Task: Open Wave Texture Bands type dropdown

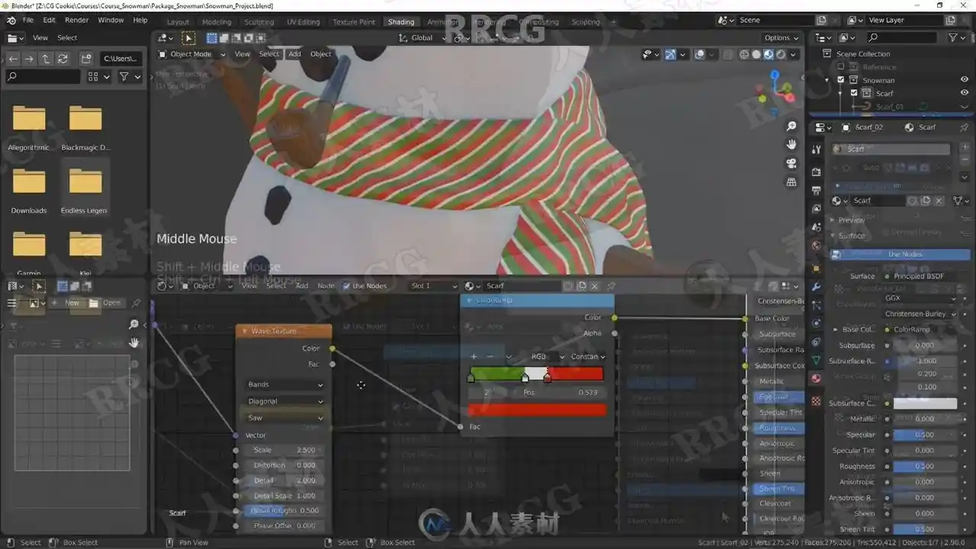Action: pos(285,384)
